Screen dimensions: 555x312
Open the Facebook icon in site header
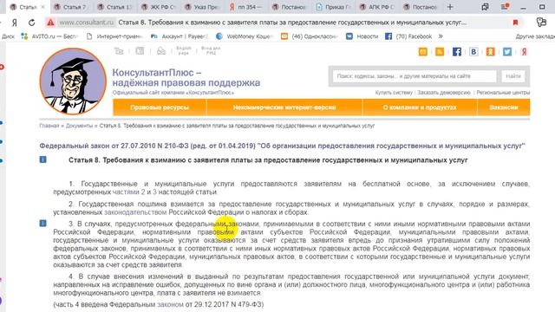pos(457,52)
